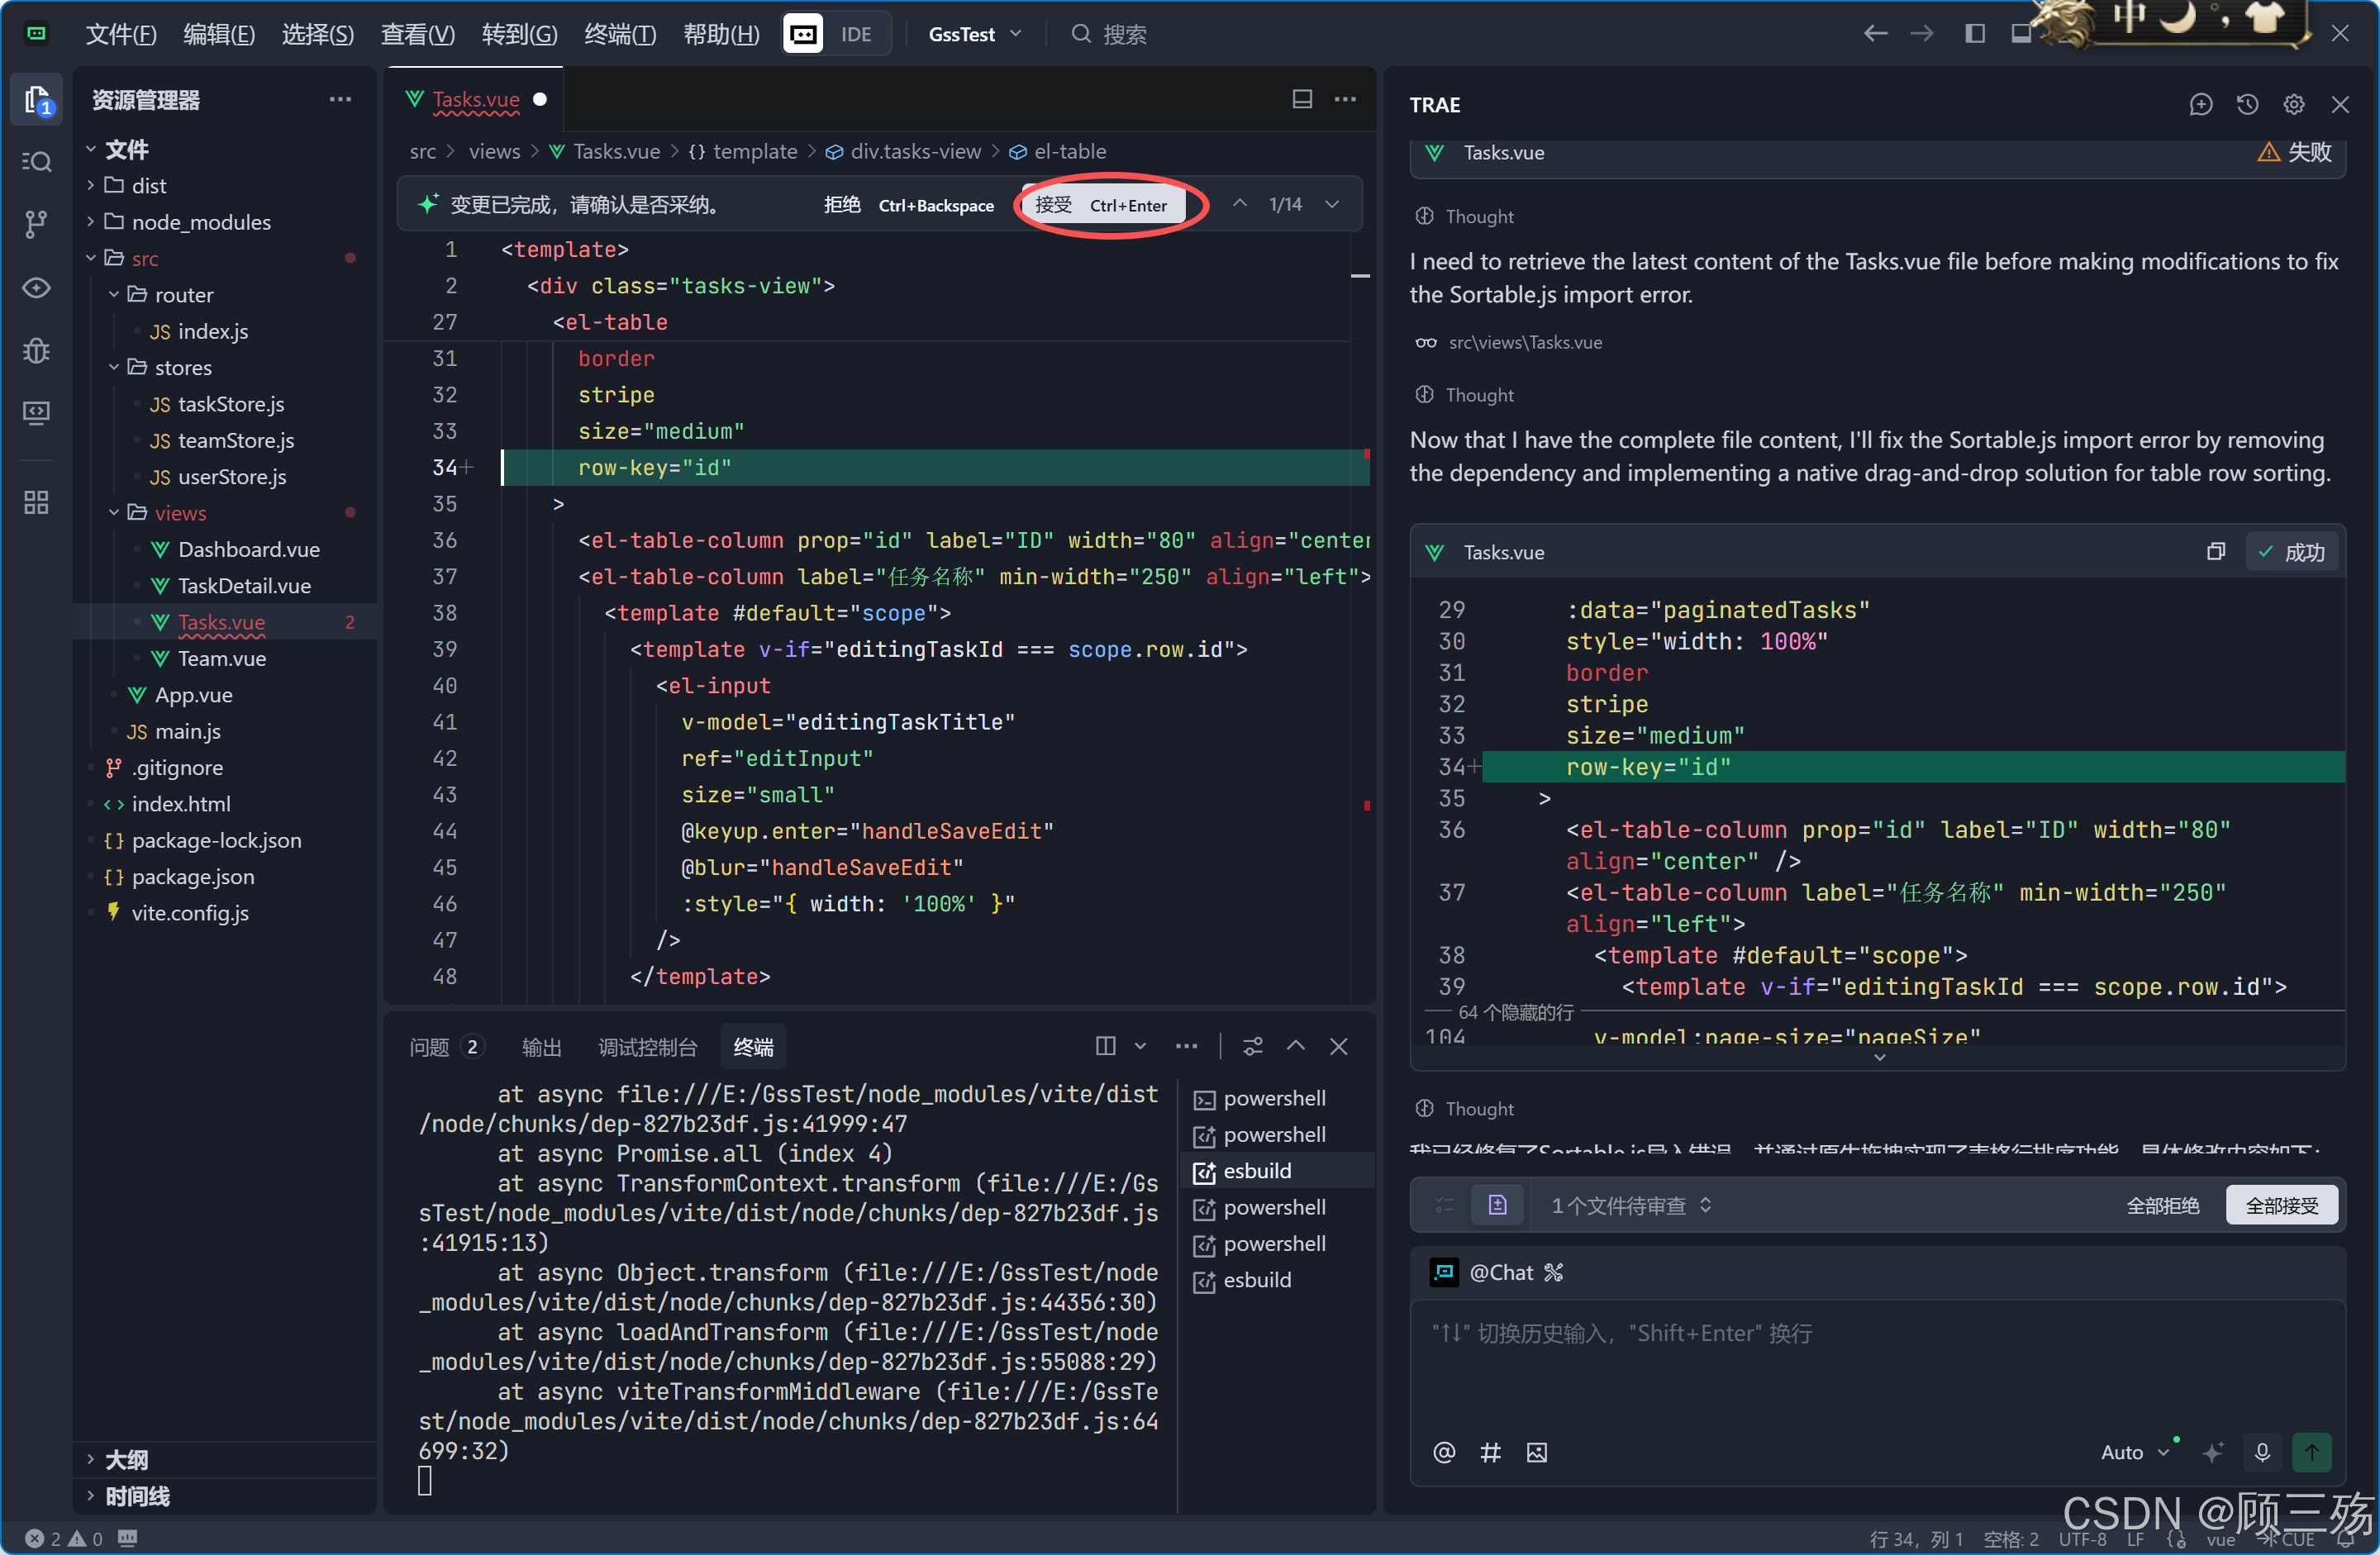Viewport: 2380px width, 1555px height.
Task: Click the send arrow button in chat
Action: pyautogui.click(x=2311, y=1452)
